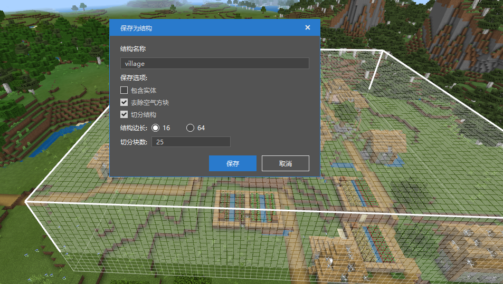503x284 pixels.
Task: Click the 切分结构 option label
Action: (x=144, y=115)
